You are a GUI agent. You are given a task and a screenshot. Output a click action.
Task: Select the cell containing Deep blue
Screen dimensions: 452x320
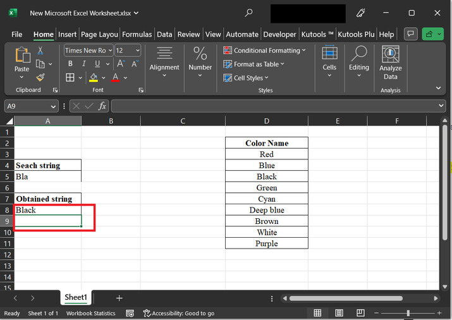click(267, 210)
